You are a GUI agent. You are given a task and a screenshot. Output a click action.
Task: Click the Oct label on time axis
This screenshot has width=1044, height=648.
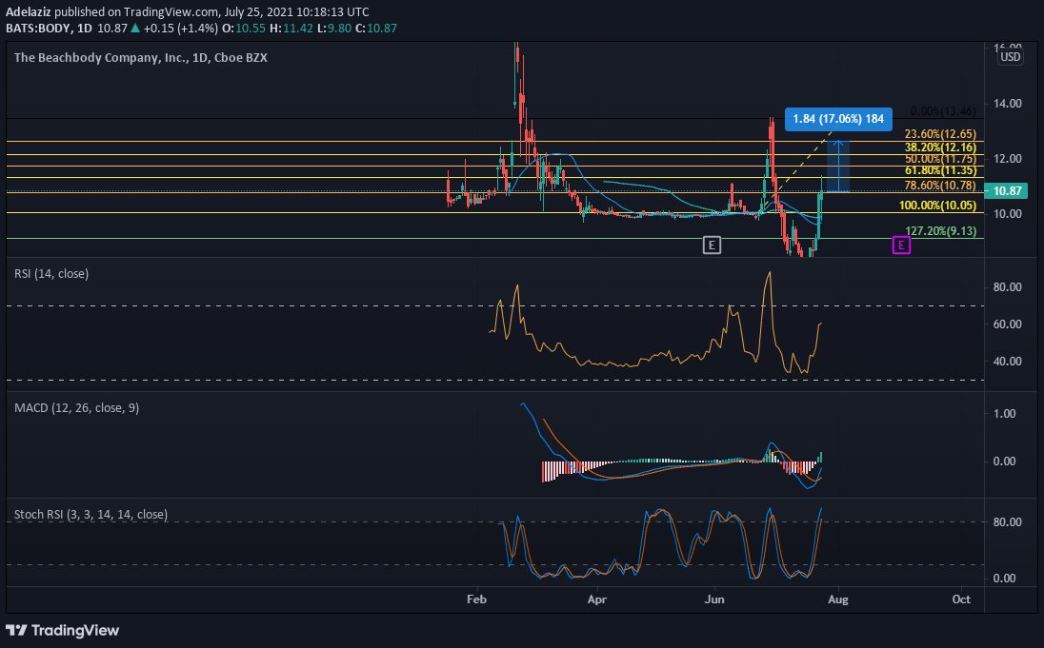[x=961, y=599]
